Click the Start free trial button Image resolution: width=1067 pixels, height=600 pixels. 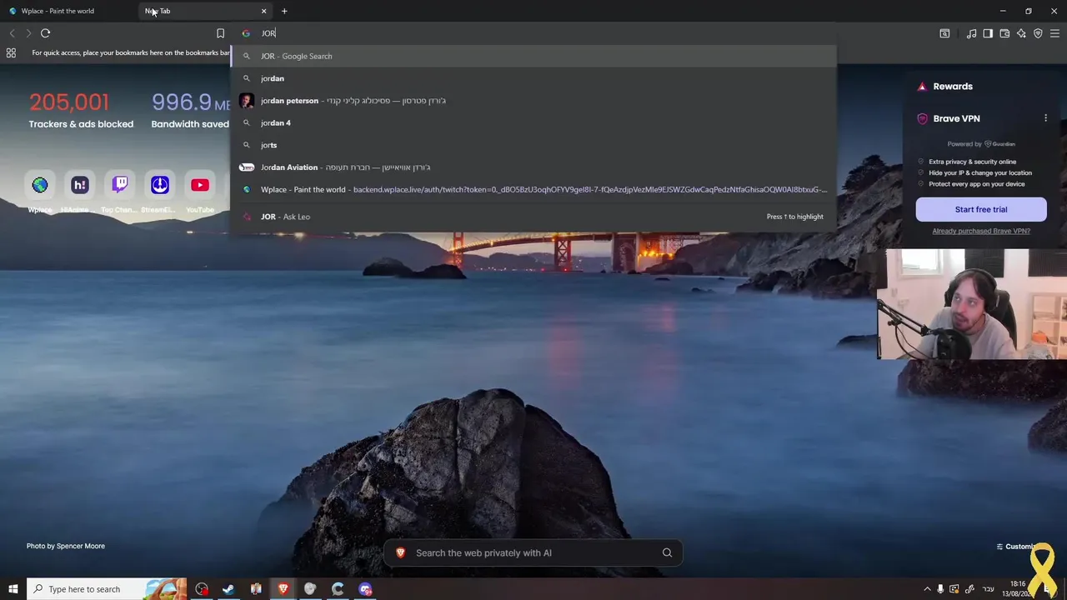click(x=981, y=209)
